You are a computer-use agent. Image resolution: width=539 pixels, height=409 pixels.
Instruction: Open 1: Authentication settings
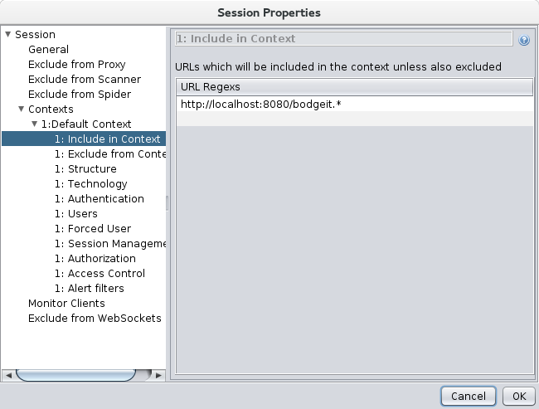tap(99, 199)
